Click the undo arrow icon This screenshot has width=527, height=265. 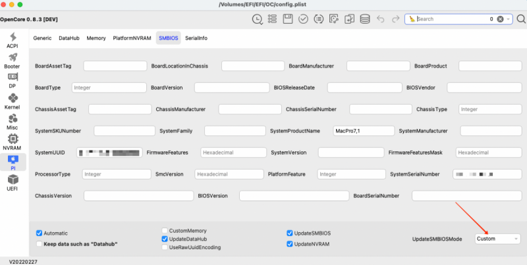coord(381,19)
